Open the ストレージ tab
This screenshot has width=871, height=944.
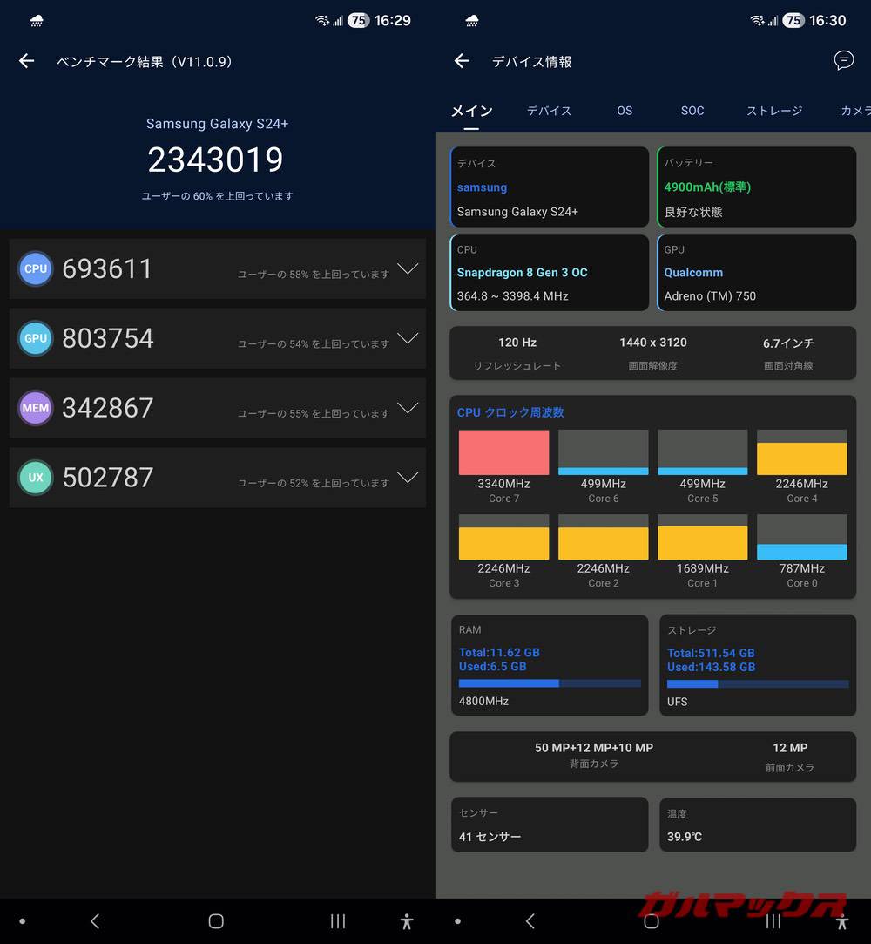(x=773, y=111)
